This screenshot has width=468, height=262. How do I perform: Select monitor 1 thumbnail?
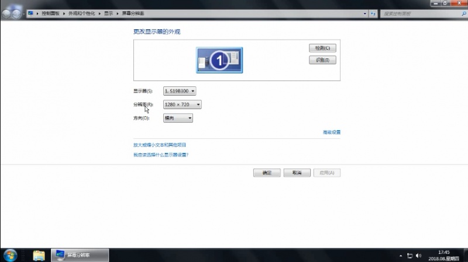[x=219, y=60]
